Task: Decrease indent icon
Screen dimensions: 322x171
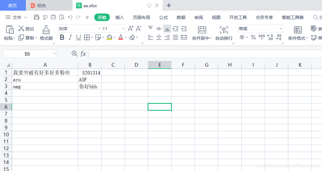Action: click(176, 29)
